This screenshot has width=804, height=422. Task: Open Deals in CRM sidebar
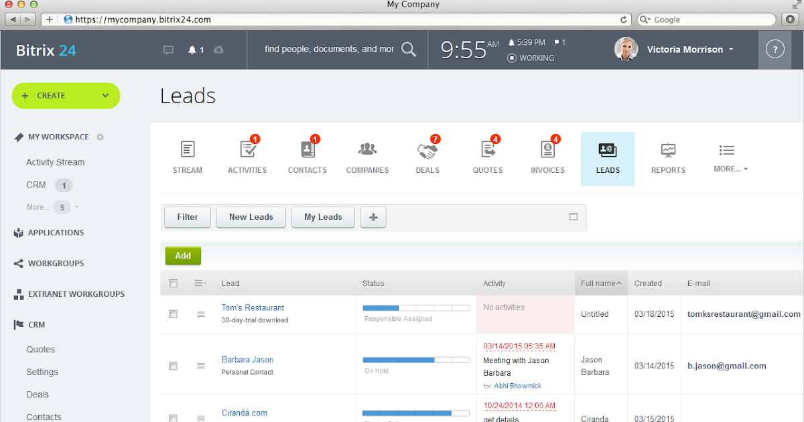(38, 395)
